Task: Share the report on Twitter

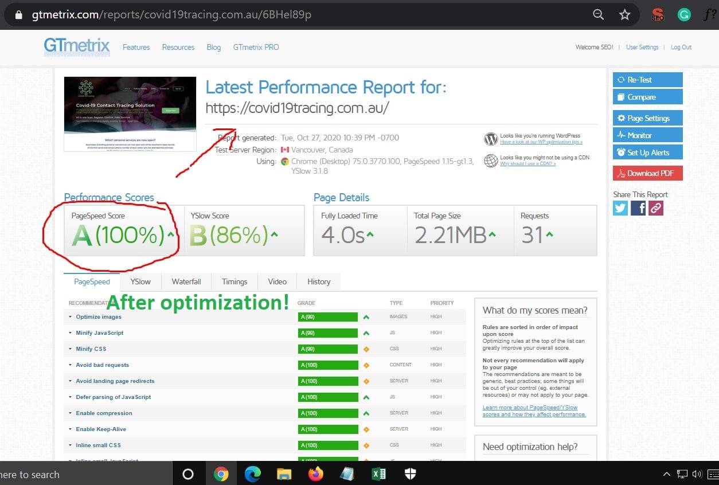Action: (620, 208)
